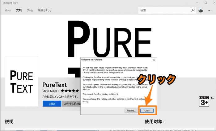Open the user account avatar
This screenshot has height=131, width=216.
(201, 10)
